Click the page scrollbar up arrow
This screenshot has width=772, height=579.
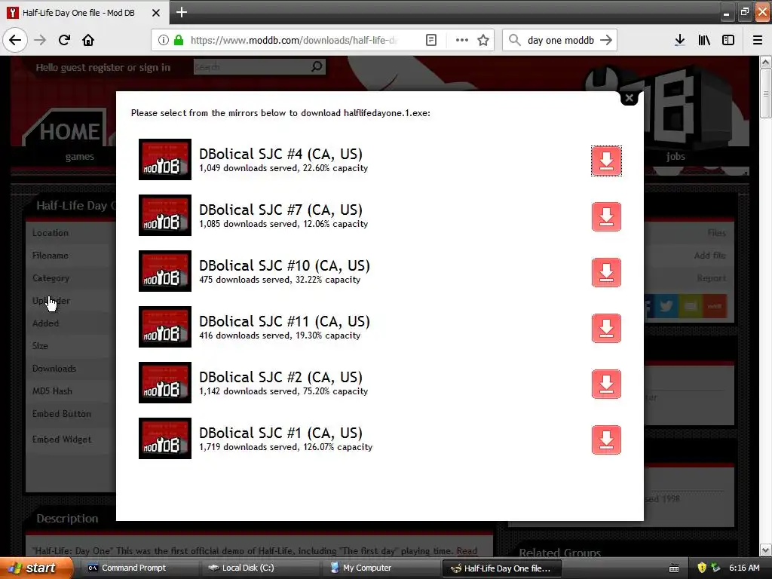pyautogui.click(x=765, y=62)
